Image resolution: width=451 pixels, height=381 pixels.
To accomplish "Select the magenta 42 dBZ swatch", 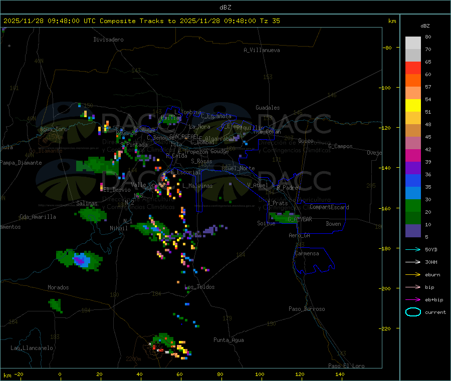I will (413, 155).
